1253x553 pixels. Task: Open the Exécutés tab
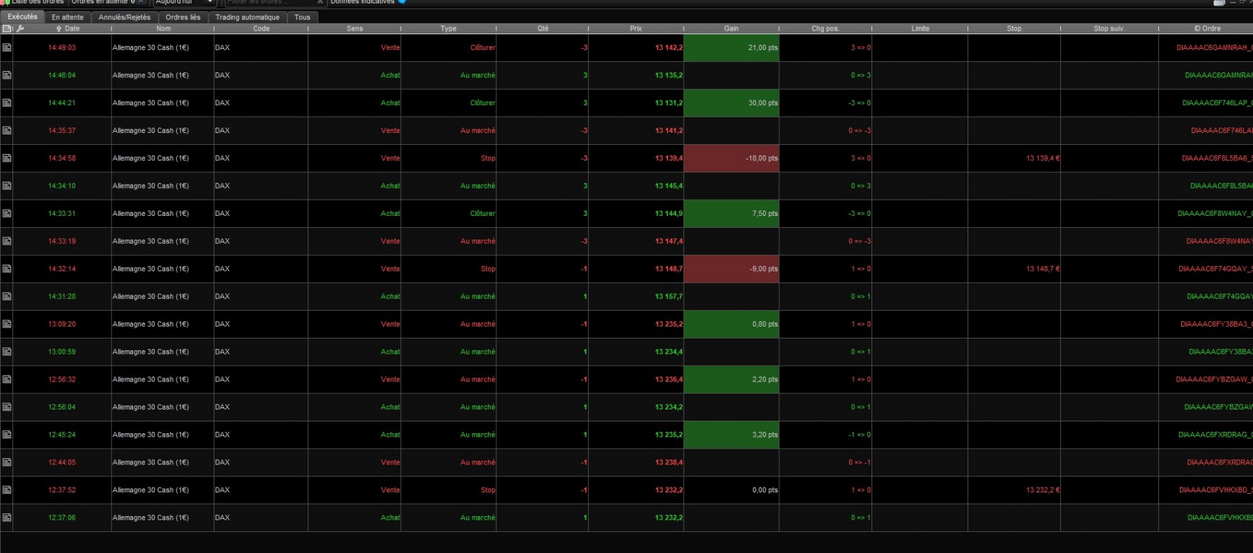(x=22, y=17)
